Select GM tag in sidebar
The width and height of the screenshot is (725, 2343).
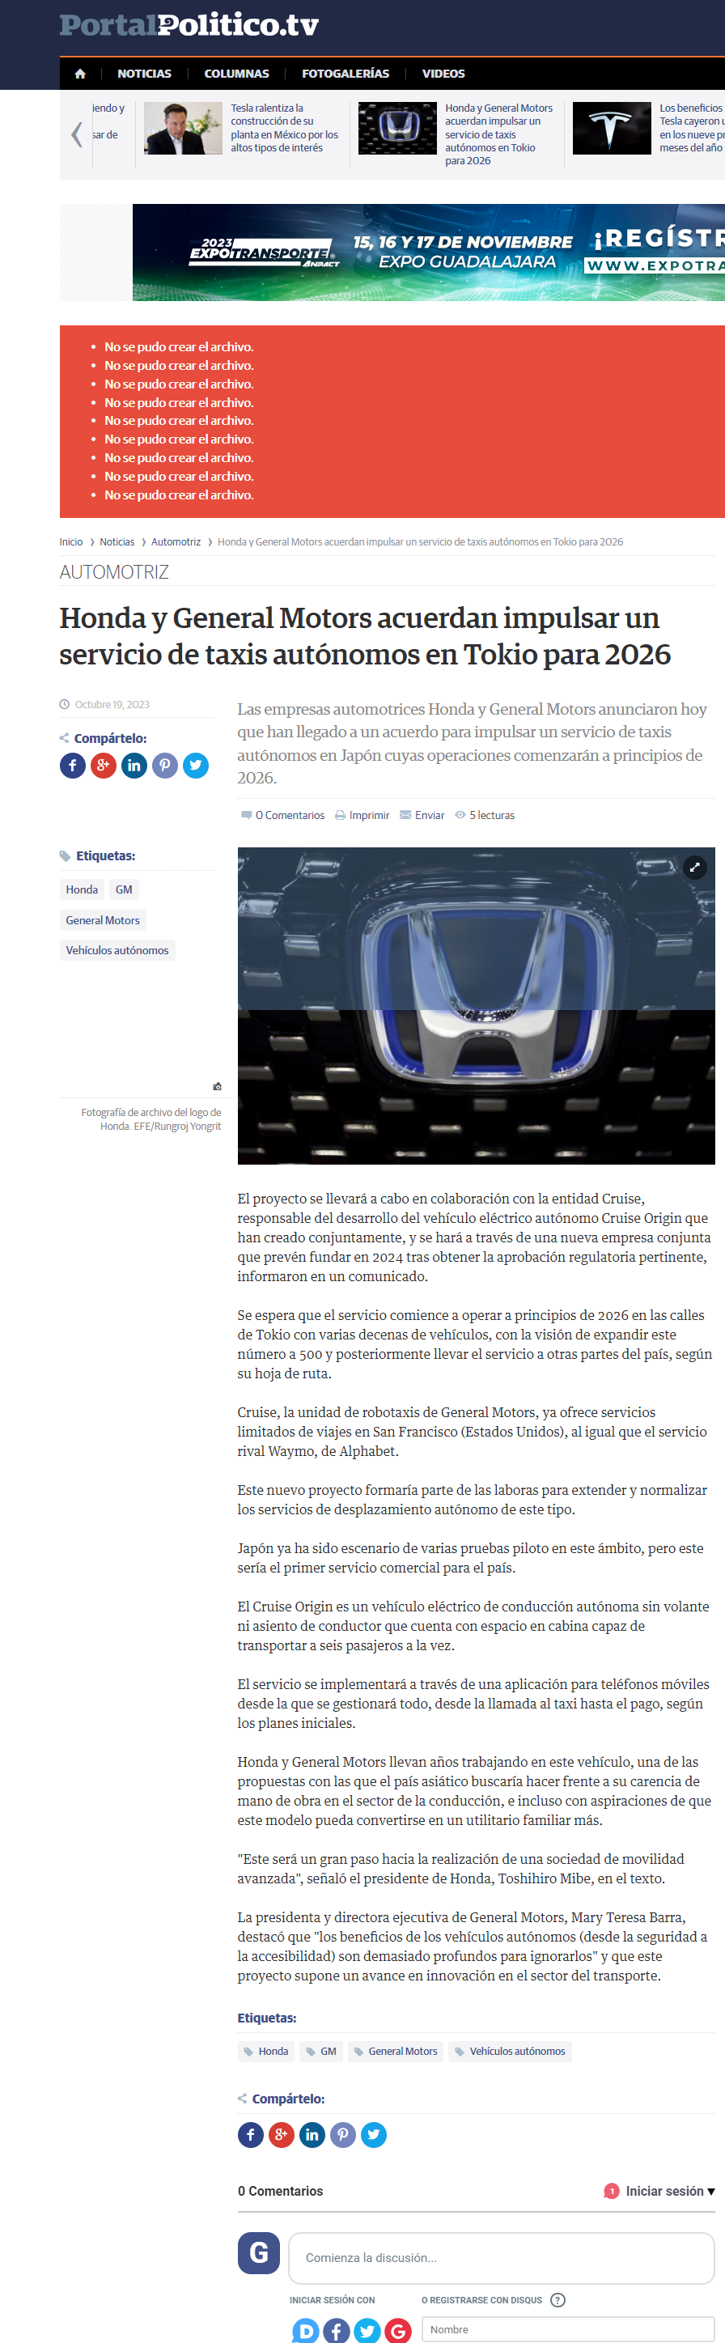point(124,889)
